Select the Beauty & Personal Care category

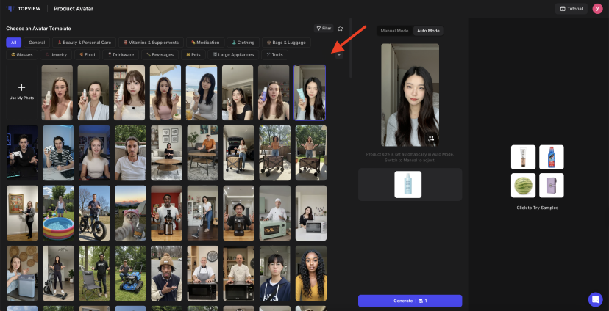(84, 43)
